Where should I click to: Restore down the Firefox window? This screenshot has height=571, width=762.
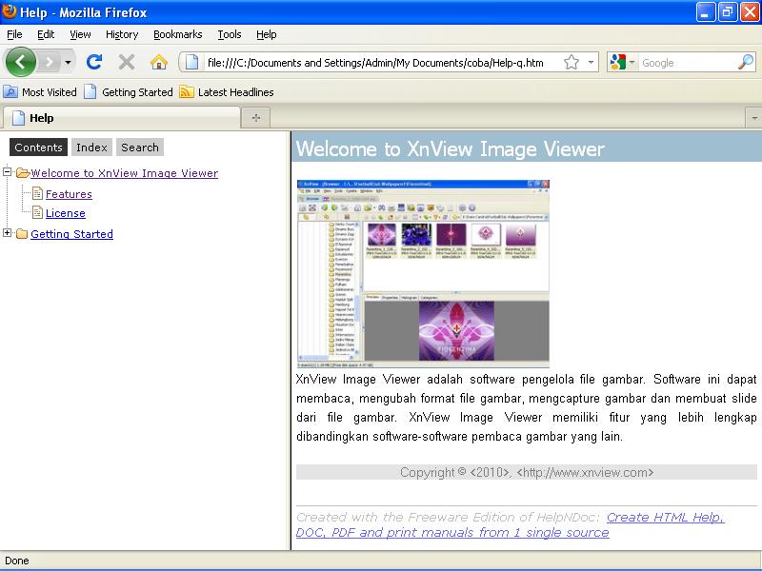(728, 12)
